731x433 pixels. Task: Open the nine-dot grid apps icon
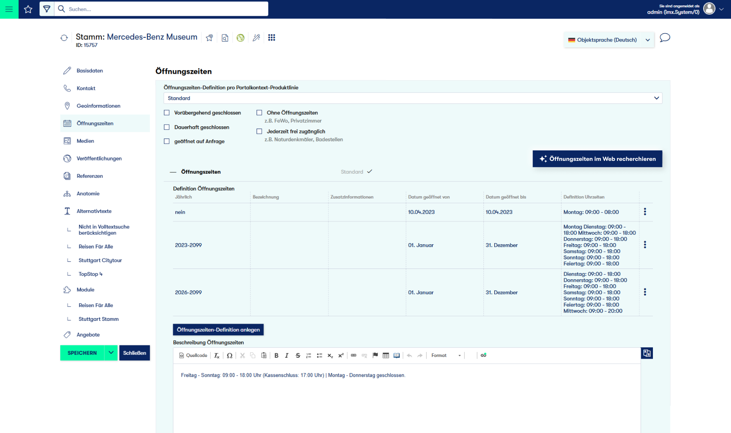coord(272,38)
